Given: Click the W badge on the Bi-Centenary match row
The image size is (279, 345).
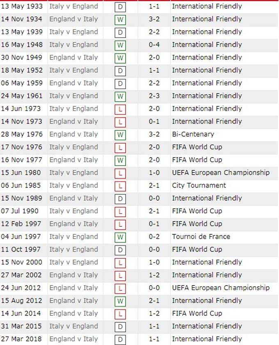Looking at the screenshot, I should (120, 135).
